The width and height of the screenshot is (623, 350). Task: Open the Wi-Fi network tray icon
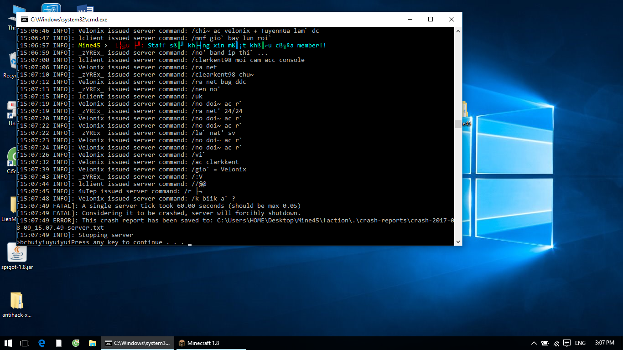[556, 343]
